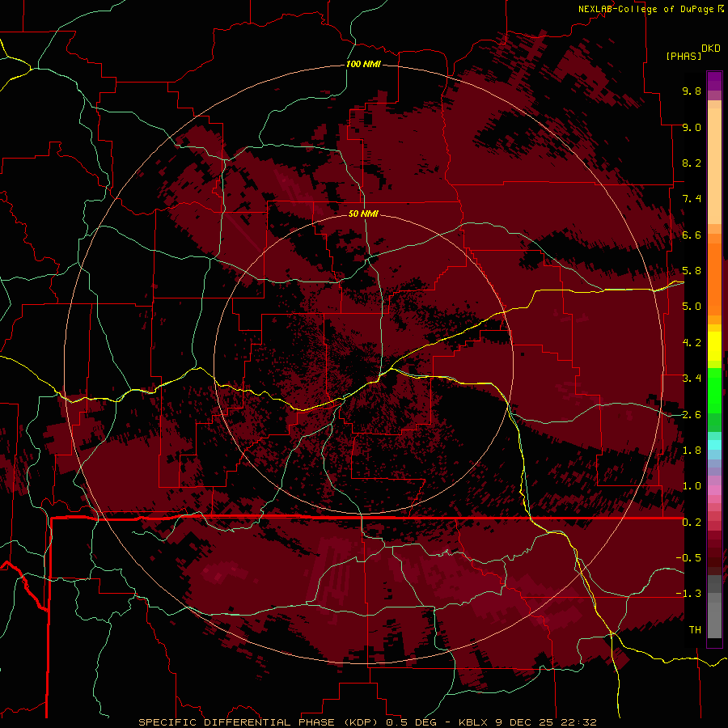Click the 9.0 scale value
Screen dimensions: 728x728
[x=692, y=127]
